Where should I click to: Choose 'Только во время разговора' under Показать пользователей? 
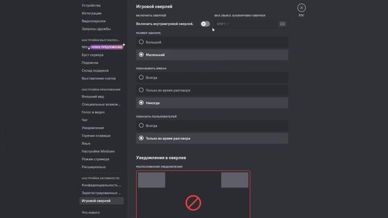point(212,139)
